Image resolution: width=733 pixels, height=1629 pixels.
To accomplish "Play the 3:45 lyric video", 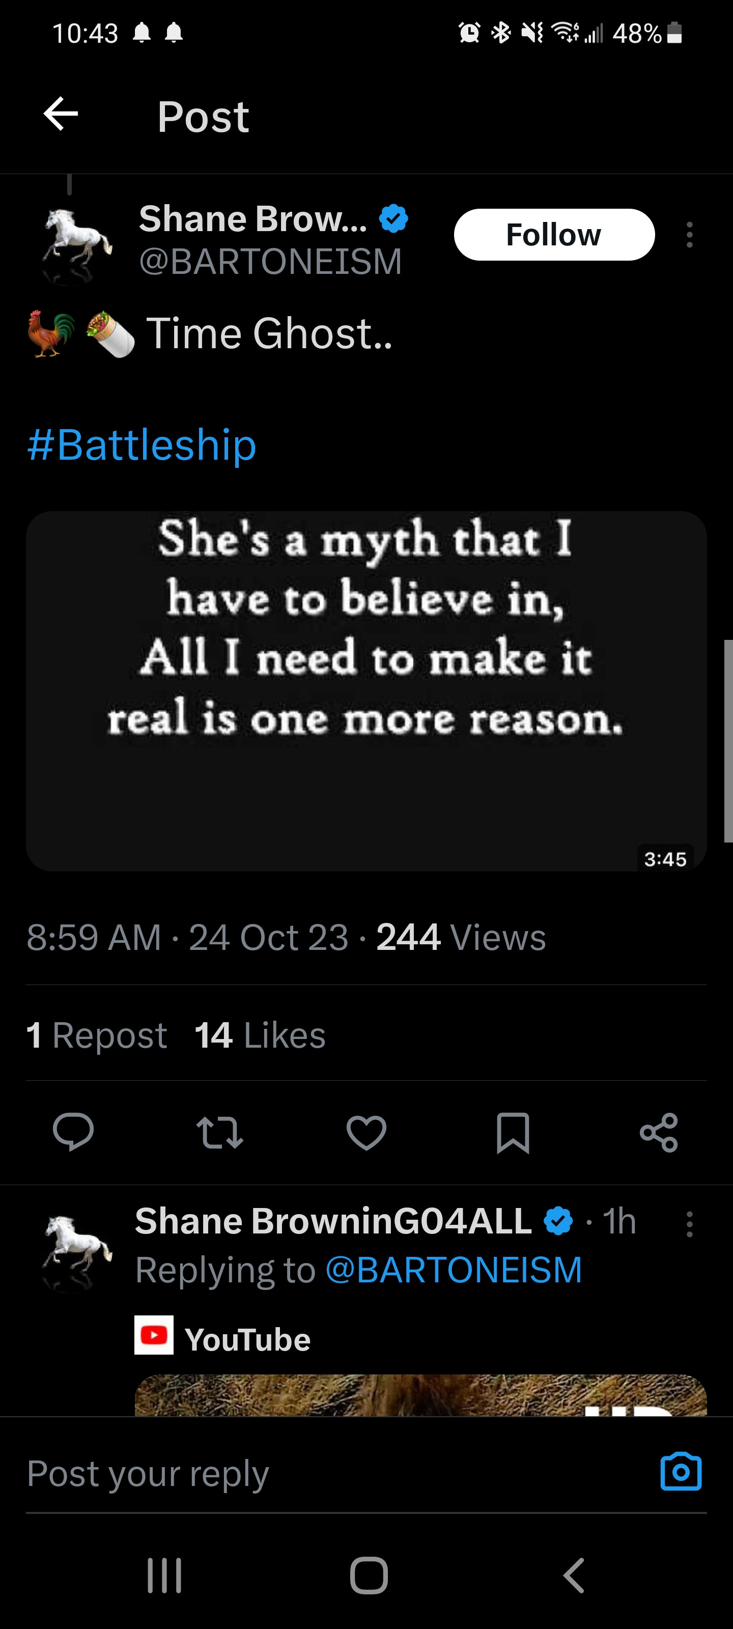I will click(365, 691).
